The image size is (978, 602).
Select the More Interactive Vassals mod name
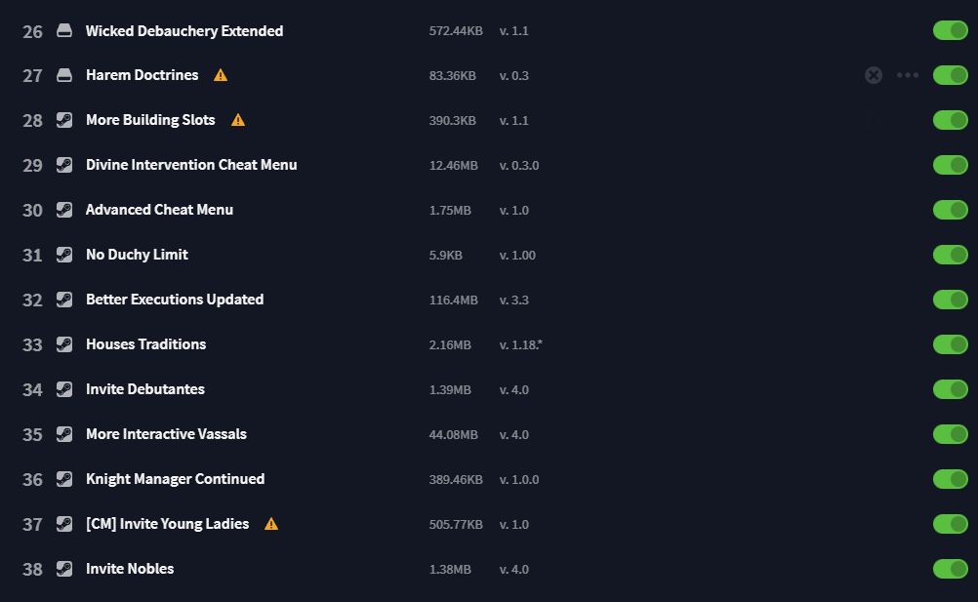(166, 434)
